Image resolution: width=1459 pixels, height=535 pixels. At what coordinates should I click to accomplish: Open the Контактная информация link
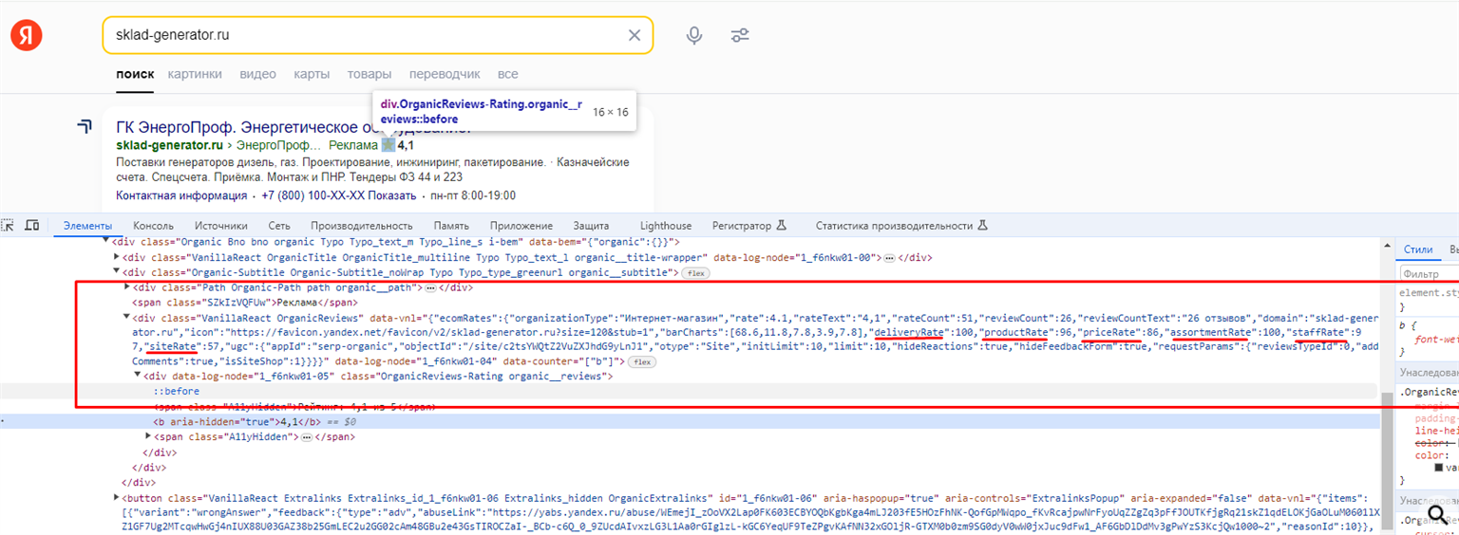tap(181, 195)
